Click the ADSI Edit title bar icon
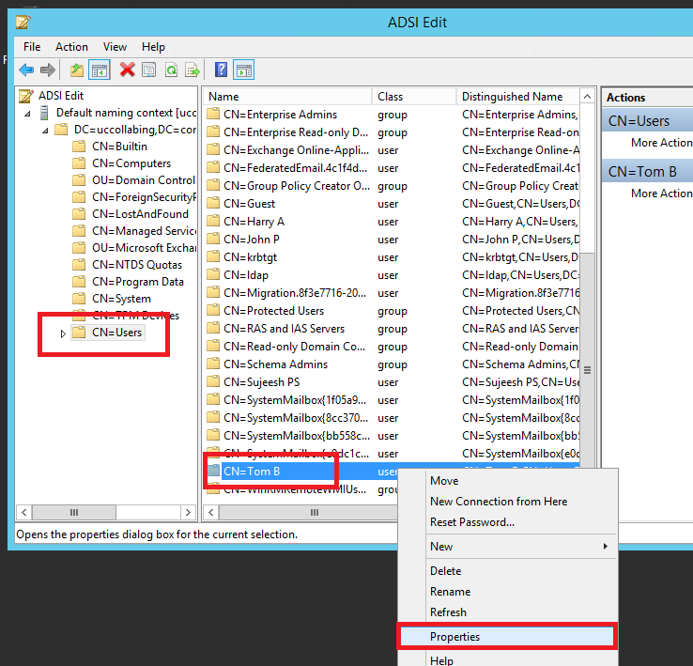The height and width of the screenshot is (666, 693). [23, 23]
